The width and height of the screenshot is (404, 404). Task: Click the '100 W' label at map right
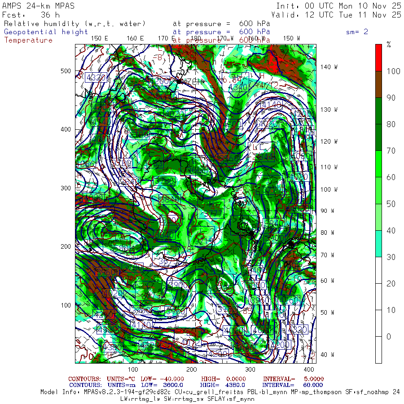point(329,189)
